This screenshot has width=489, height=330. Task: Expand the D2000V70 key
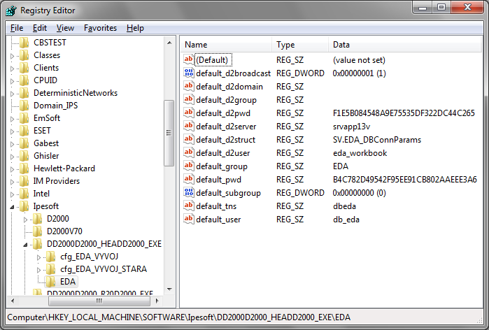(27, 232)
